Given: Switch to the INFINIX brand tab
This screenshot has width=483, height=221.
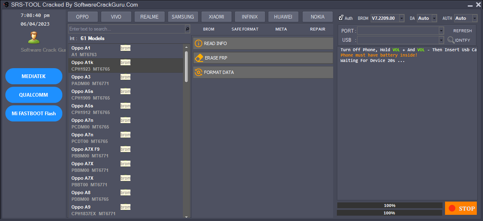Looking at the screenshot, I should click(250, 17).
